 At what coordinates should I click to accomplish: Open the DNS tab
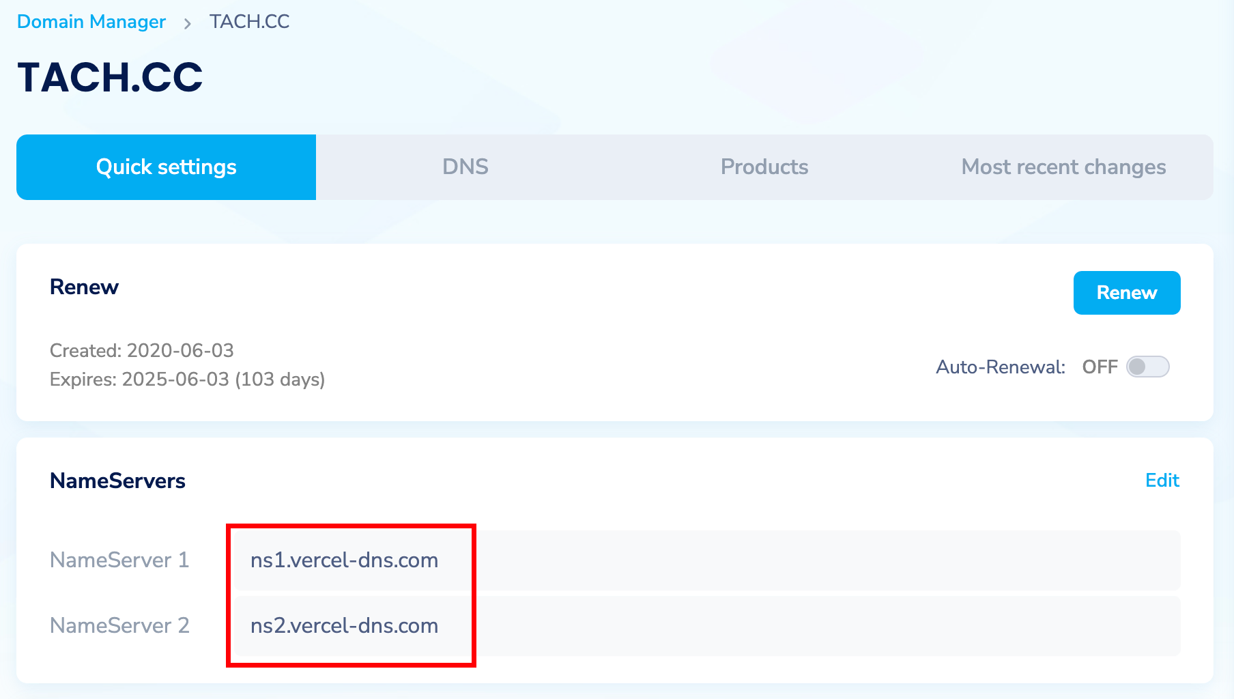click(x=465, y=167)
